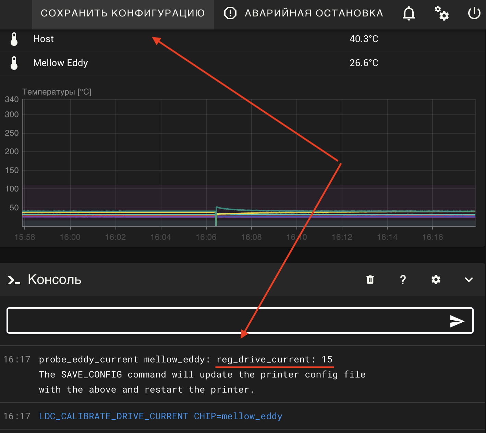This screenshot has height=433, width=486.
Task: Open console settings gear
Action: coord(436,280)
